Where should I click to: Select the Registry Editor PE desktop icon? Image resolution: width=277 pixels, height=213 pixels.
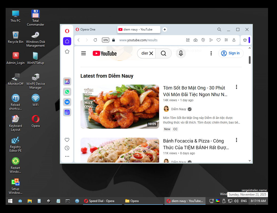16,144
